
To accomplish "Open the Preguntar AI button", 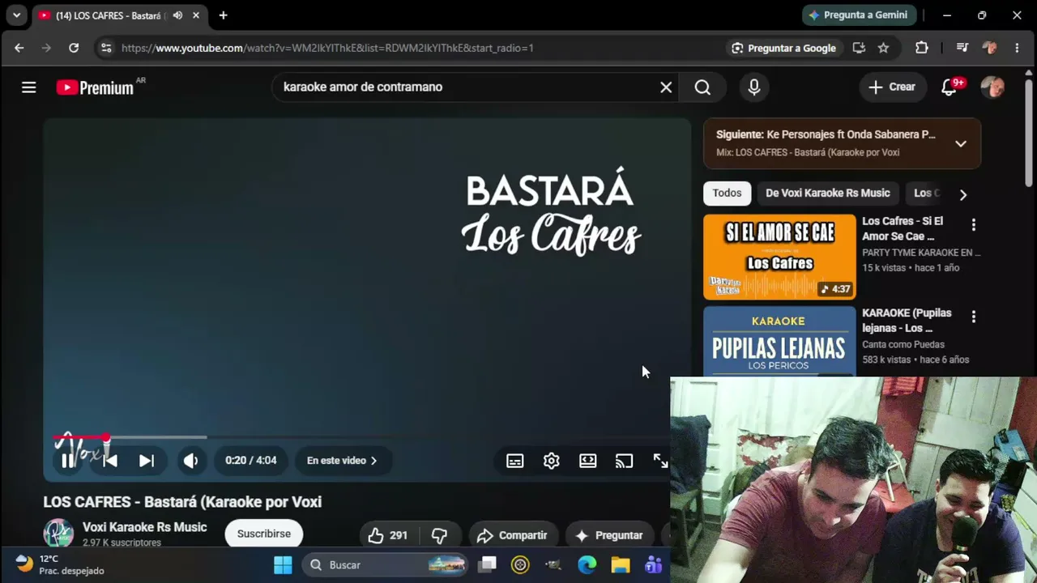I will click(x=609, y=535).
